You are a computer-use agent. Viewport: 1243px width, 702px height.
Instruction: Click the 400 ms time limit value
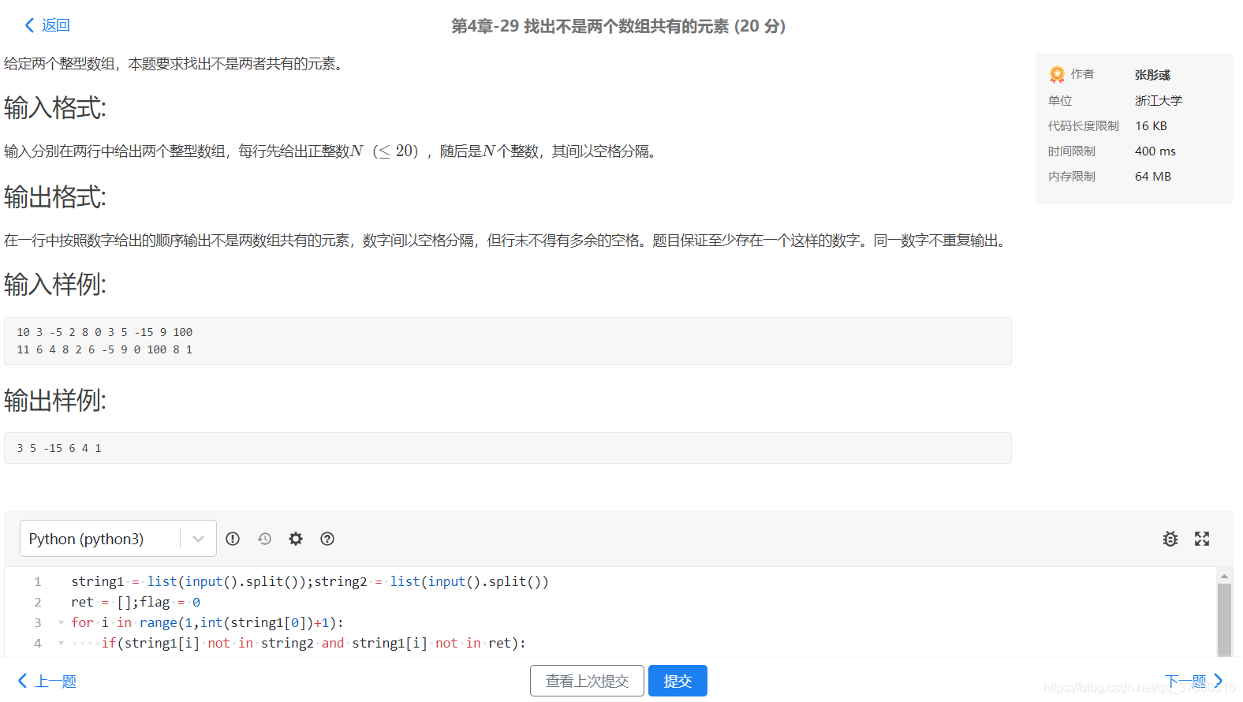point(1155,151)
